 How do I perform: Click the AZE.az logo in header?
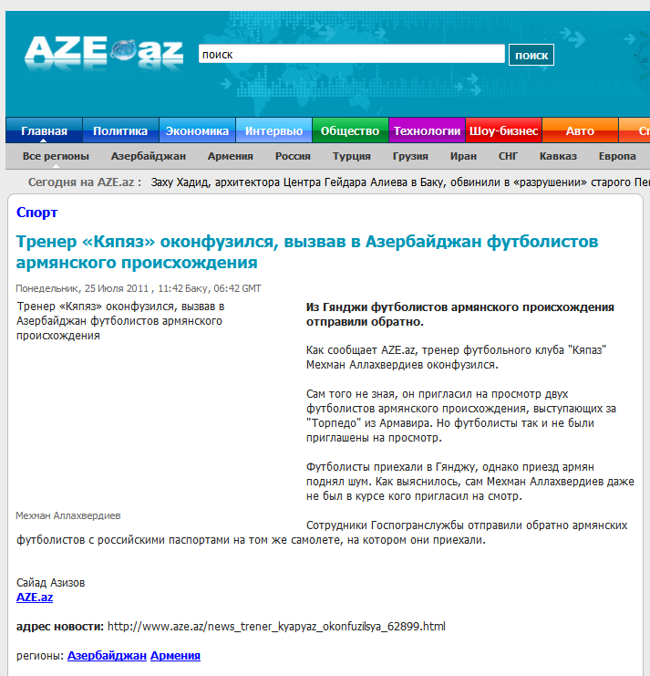tap(104, 52)
